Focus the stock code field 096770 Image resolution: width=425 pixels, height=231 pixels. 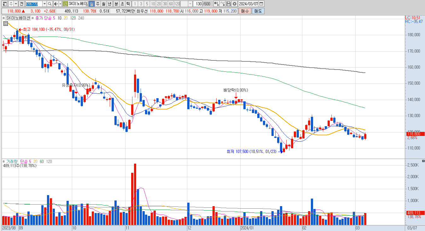33,4
